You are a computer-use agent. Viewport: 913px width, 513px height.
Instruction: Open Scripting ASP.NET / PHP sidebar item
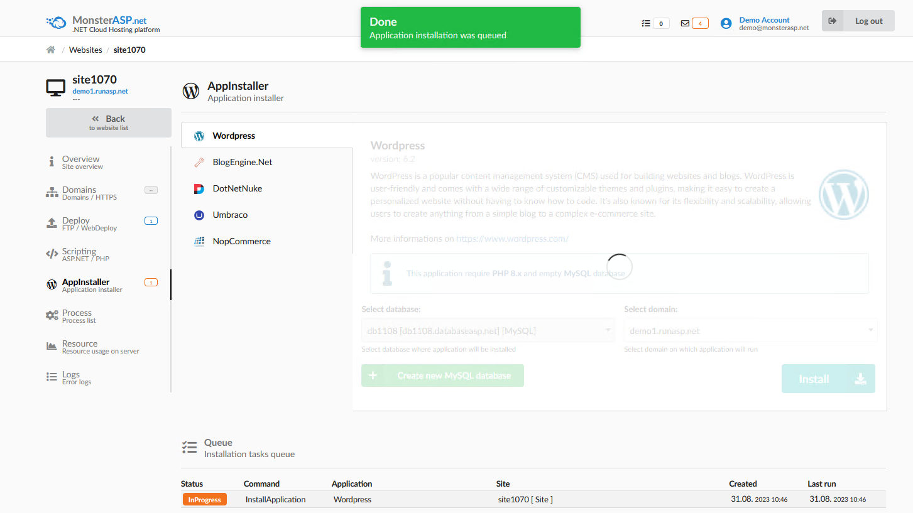pyautogui.click(x=107, y=254)
